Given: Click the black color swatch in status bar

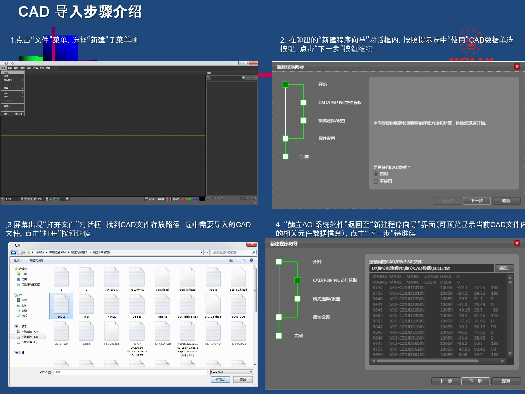Looking at the screenshot, I should pyautogui.click(x=202, y=199).
